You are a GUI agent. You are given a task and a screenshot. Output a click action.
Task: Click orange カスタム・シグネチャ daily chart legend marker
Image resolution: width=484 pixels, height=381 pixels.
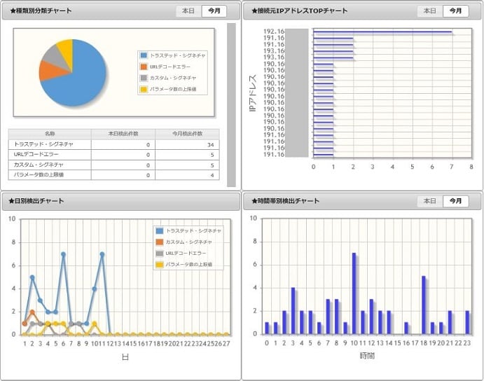tap(159, 242)
